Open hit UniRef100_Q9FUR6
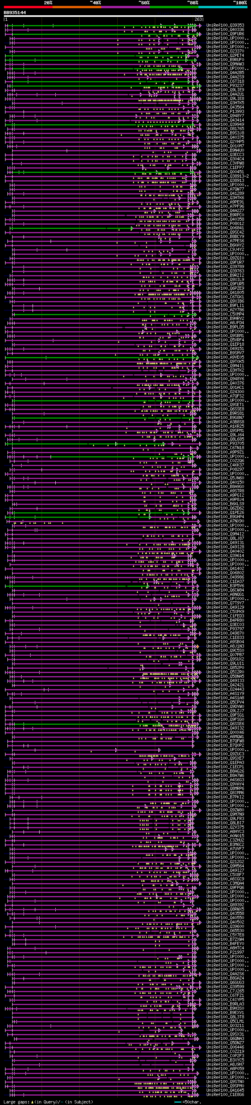This screenshot has width=251, height=1105. click(x=225, y=34)
